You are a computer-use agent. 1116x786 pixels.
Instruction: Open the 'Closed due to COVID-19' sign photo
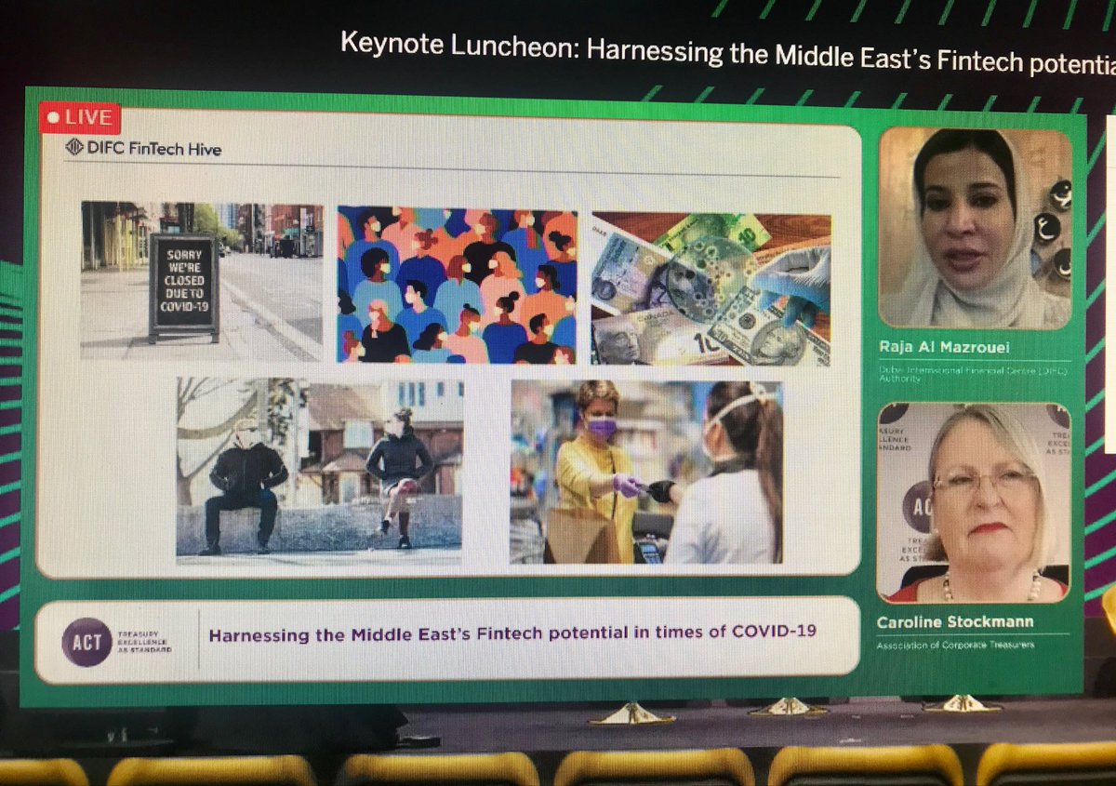(202, 281)
